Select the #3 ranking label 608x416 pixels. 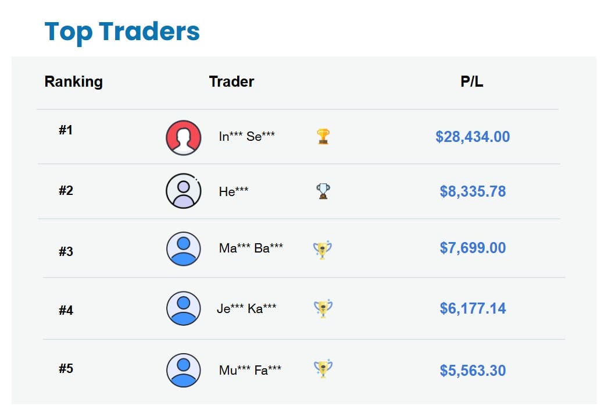(x=66, y=252)
